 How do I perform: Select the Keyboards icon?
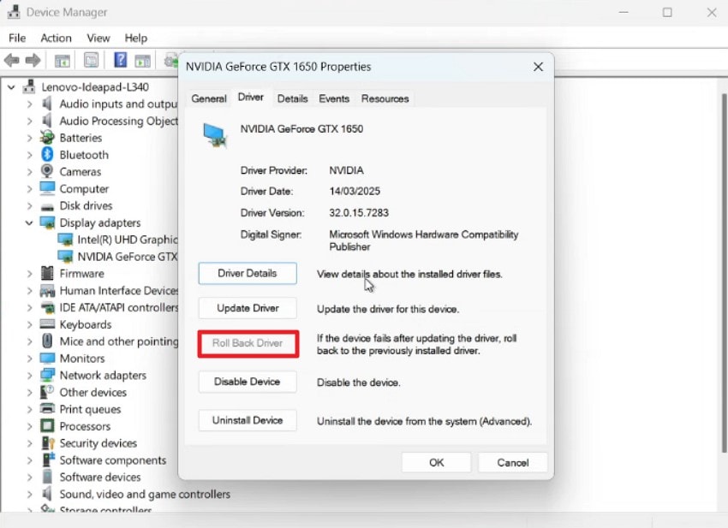pos(47,323)
